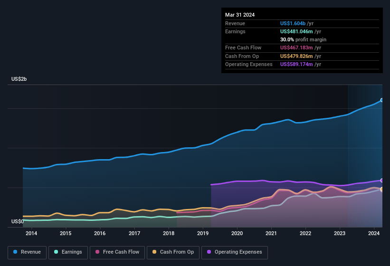
Task: Click the 2024 x-axis label
Action: 374,233
